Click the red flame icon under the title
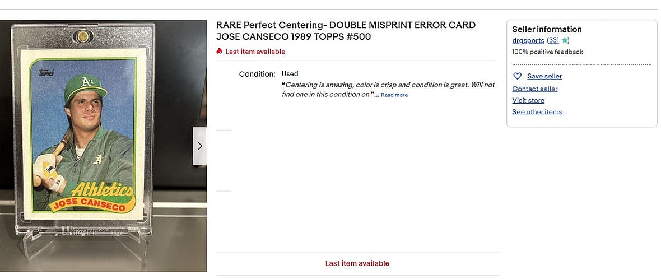The width and height of the screenshot is (661, 279). (220, 52)
